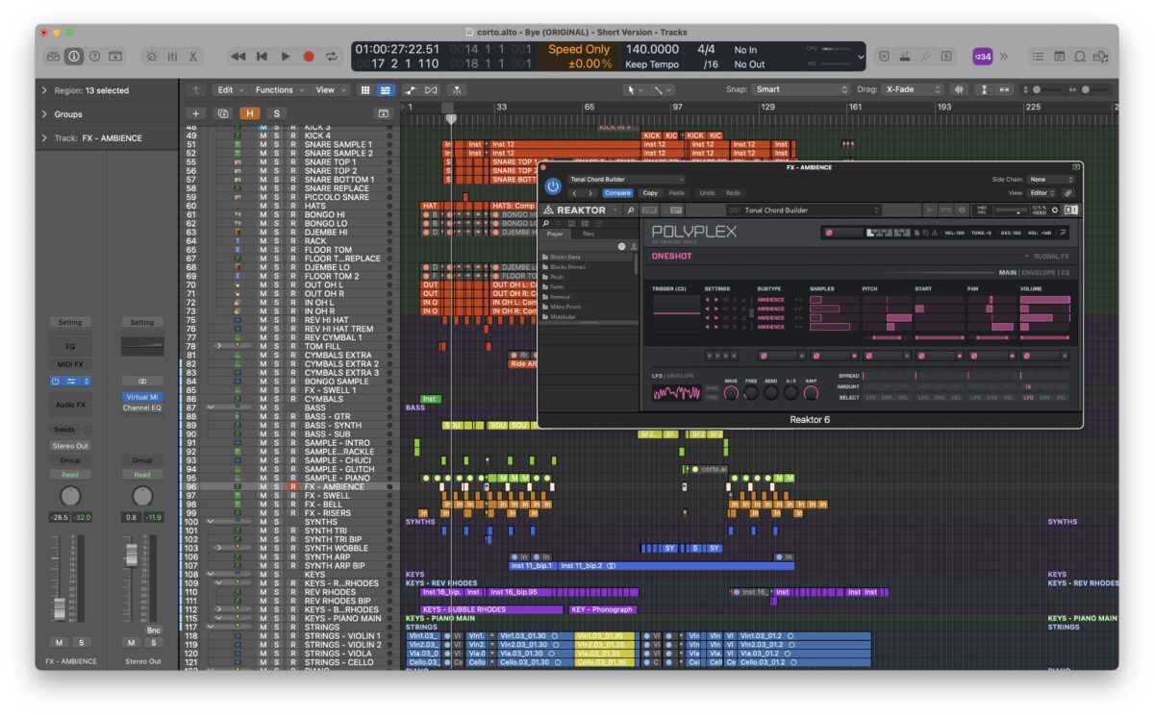The height and width of the screenshot is (716, 1154).
Task: Open the Snap Smart dropdown
Action: point(802,89)
